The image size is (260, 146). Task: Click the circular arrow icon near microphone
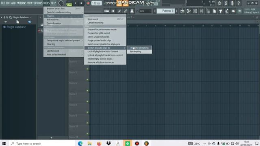click(x=219, y=3)
